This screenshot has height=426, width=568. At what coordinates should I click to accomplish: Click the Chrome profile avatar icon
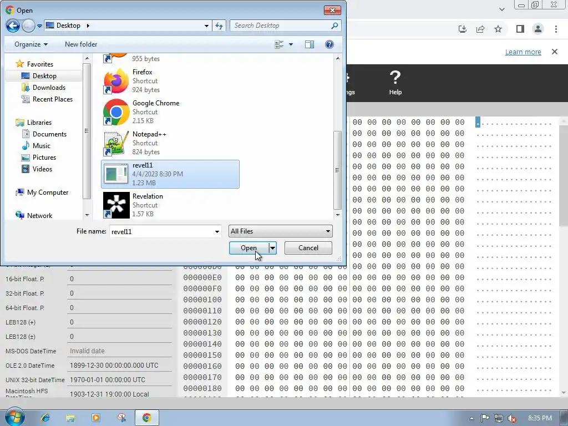(x=538, y=29)
